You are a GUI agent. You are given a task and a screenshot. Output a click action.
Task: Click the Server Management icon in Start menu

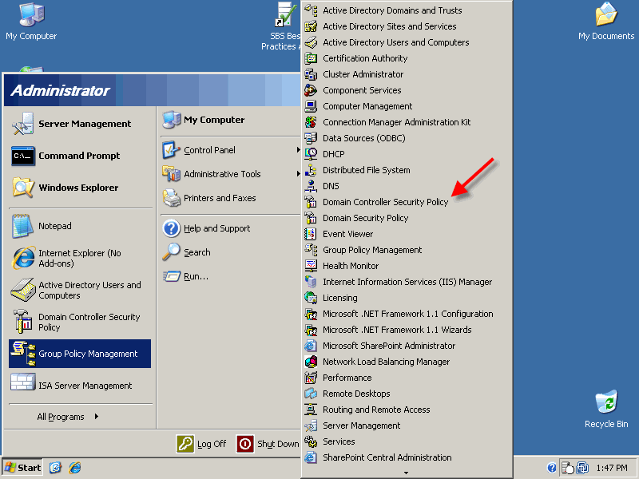(23, 124)
